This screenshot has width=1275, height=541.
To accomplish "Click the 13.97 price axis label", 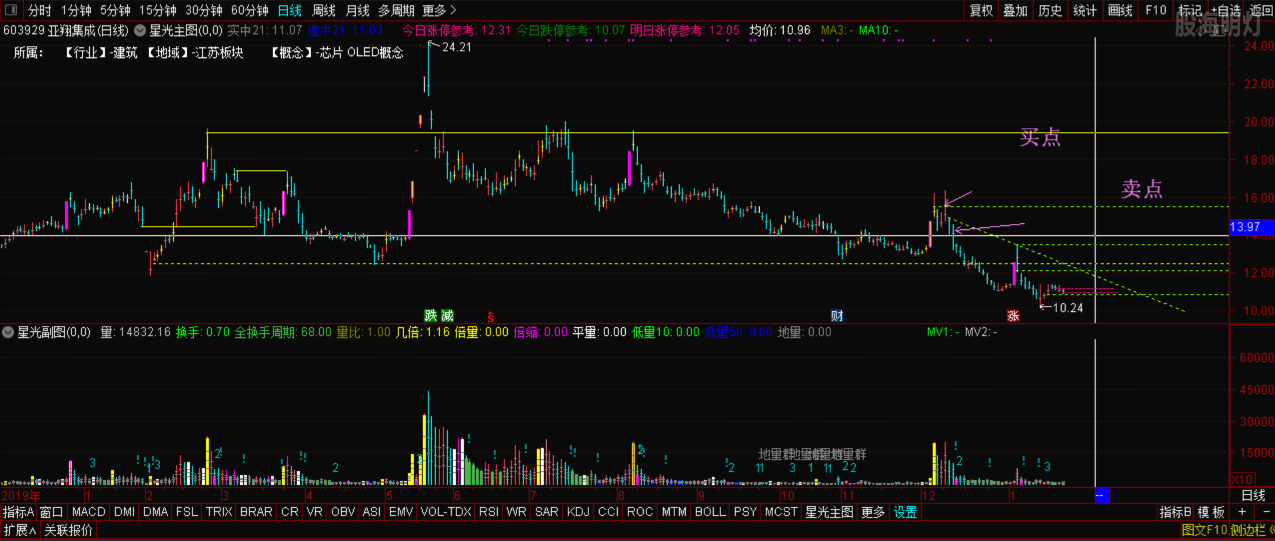I will 1252,227.
